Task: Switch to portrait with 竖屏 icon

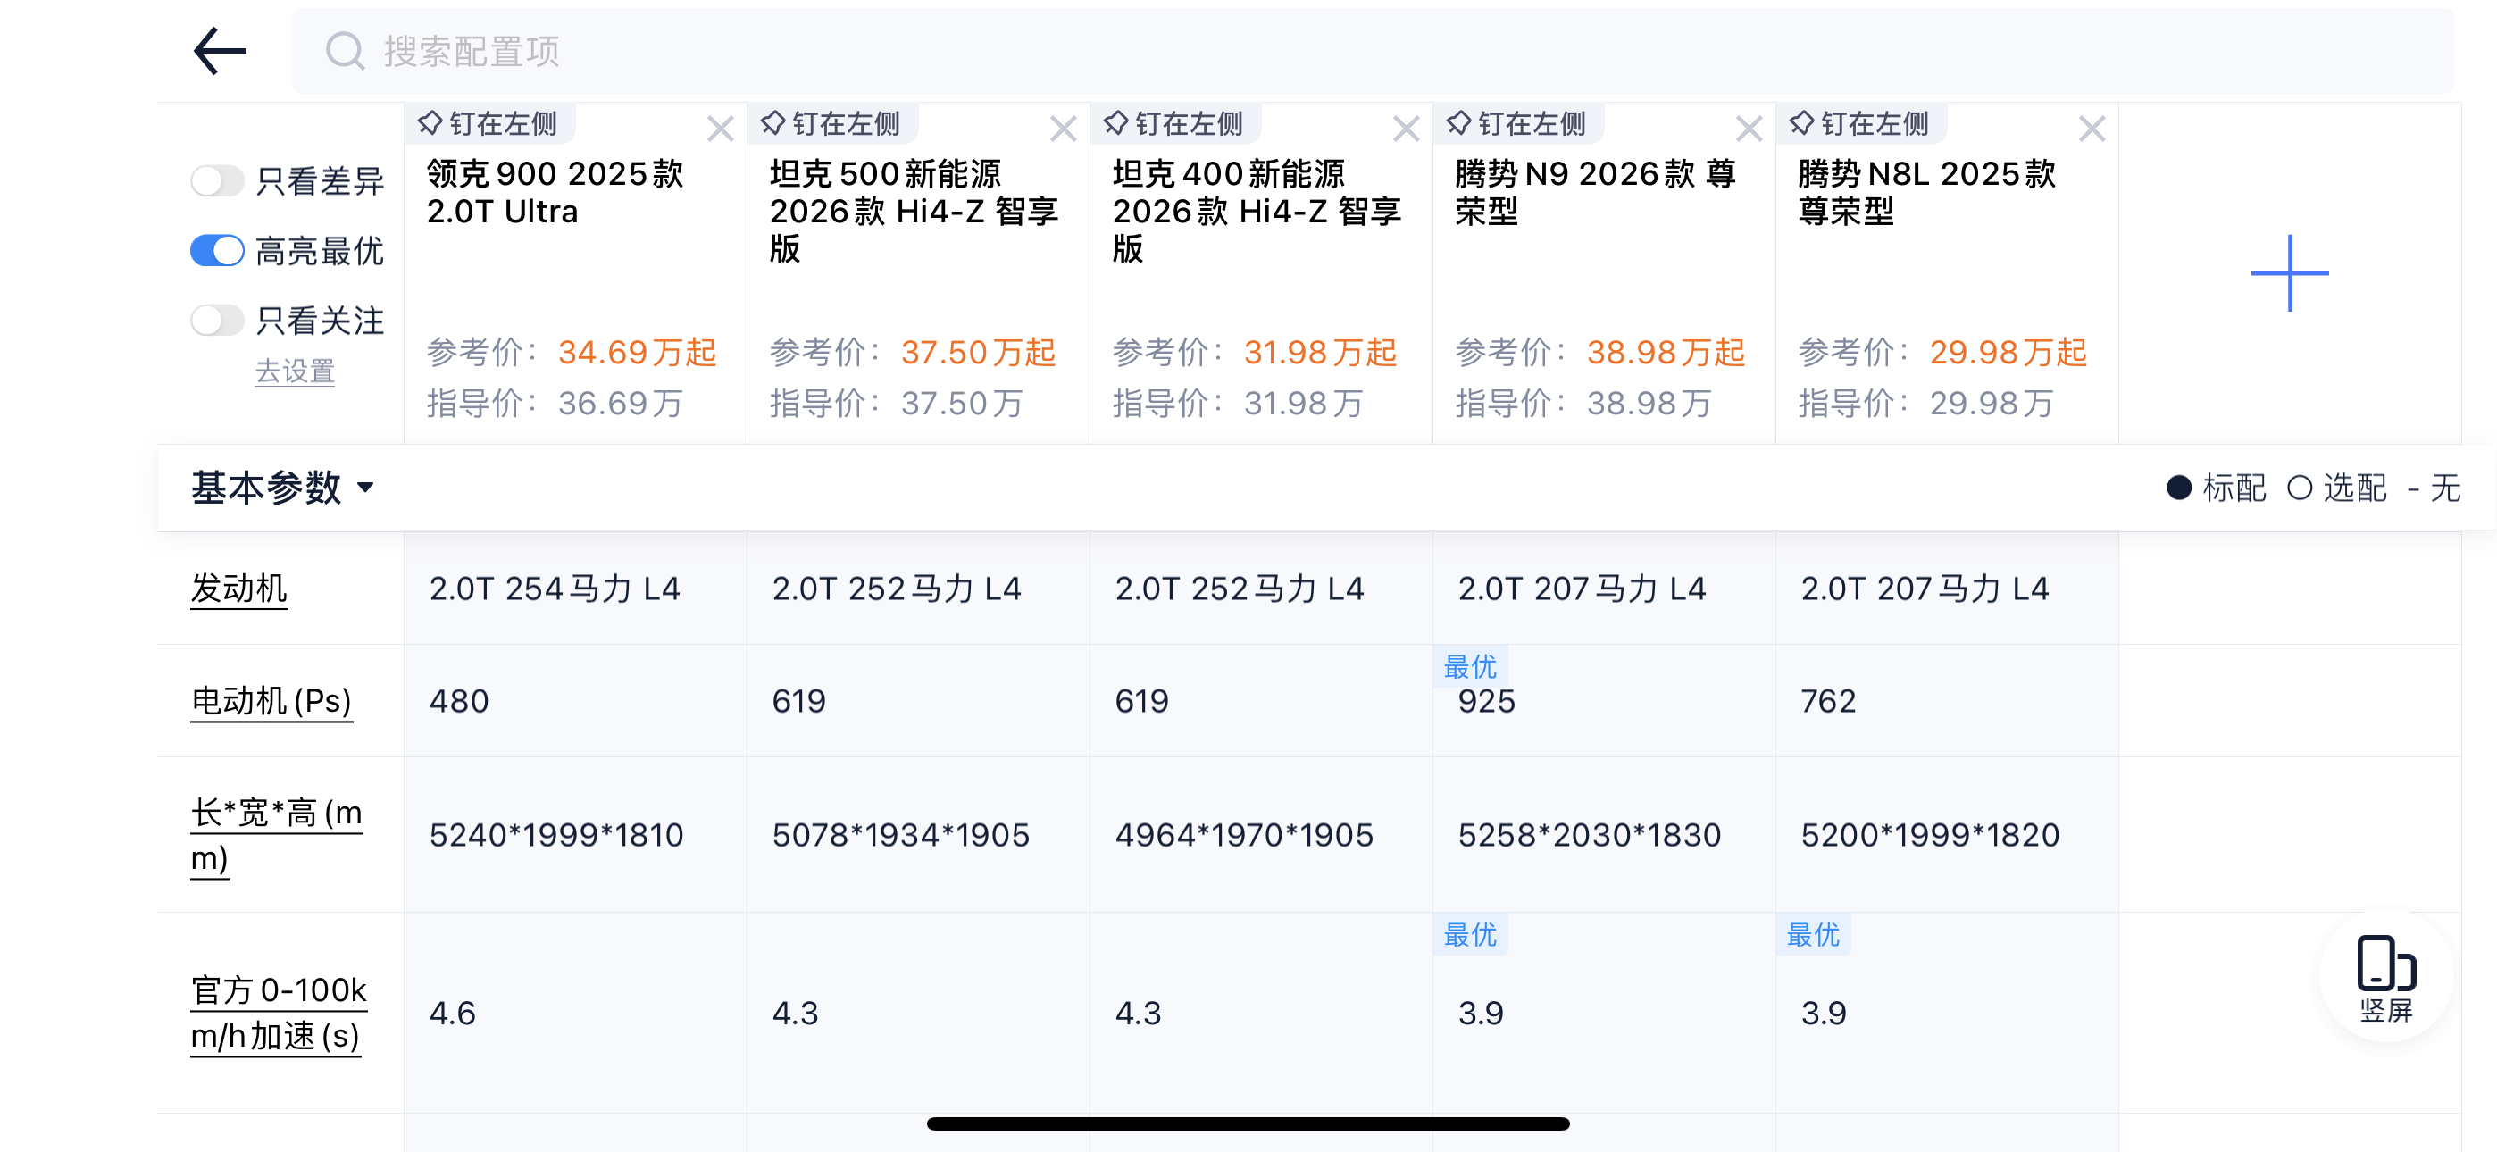Action: pos(2385,976)
